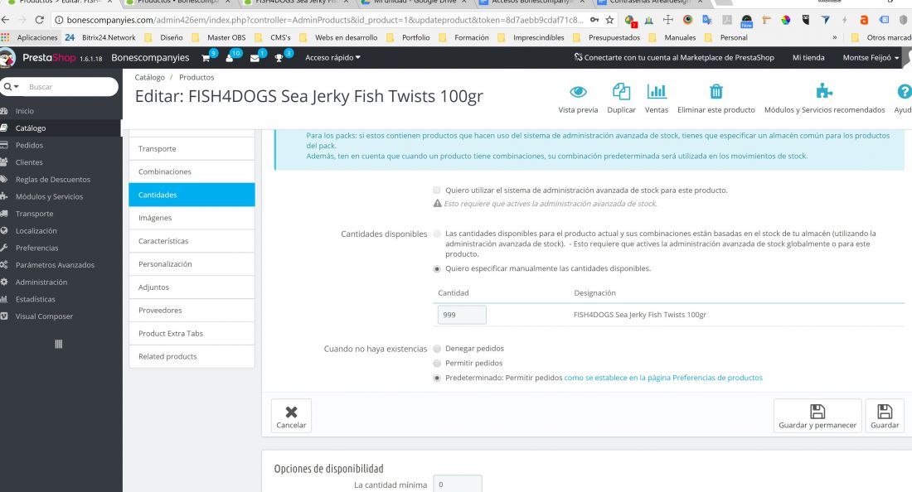
Task: Click the Duplicar product icon
Action: [x=621, y=92]
